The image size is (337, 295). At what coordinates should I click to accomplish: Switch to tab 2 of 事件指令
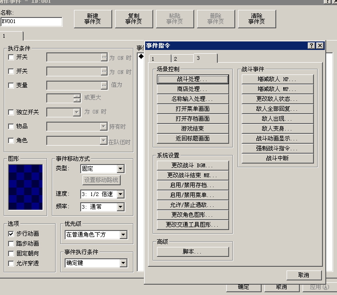coord(182,58)
